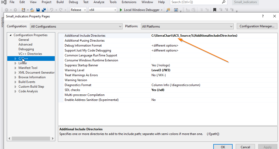279x149 pixels.
Task: Click the Apply button
Action: pyautogui.click(x=268, y=147)
